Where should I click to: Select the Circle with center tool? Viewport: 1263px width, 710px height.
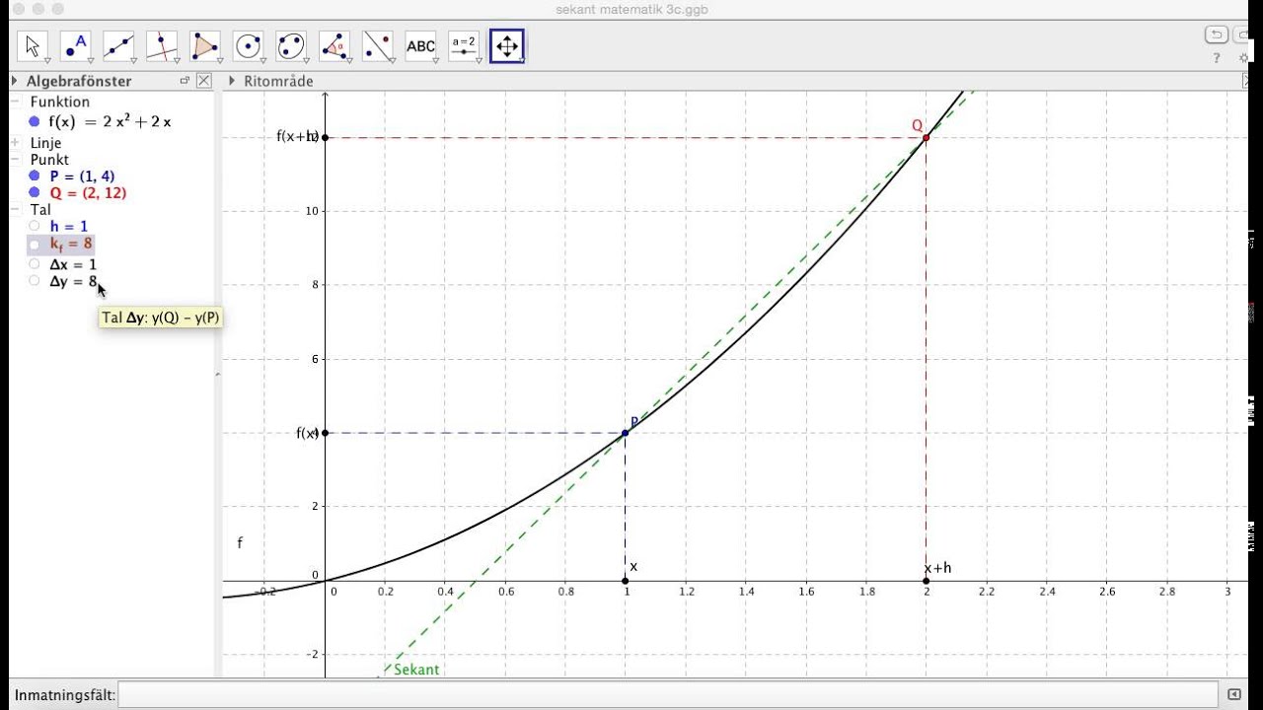coord(249,46)
